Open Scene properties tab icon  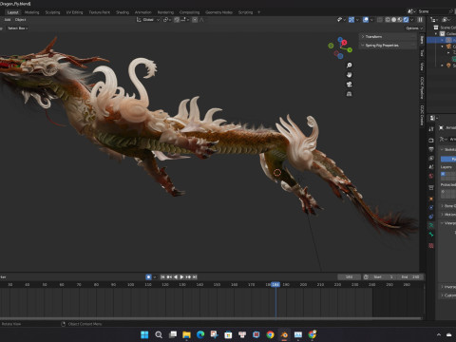[x=431, y=167]
